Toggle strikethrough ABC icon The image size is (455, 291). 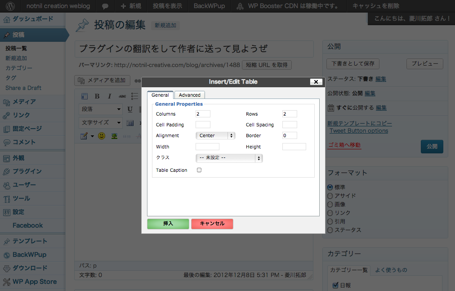122,96
